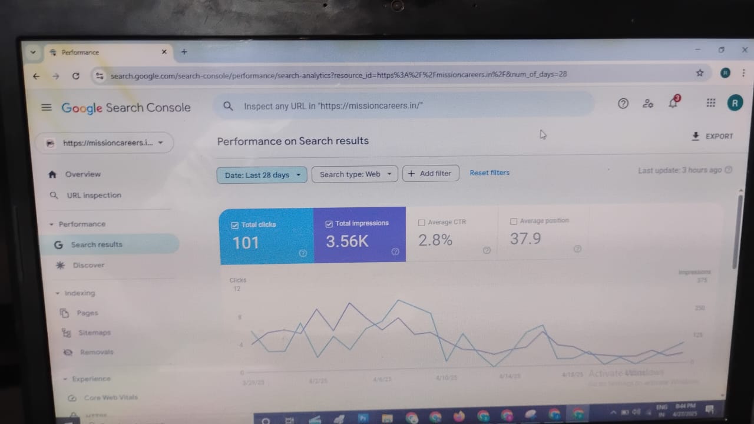Collapse the Indexing sidebar section
This screenshot has height=424, width=754.
[57, 293]
